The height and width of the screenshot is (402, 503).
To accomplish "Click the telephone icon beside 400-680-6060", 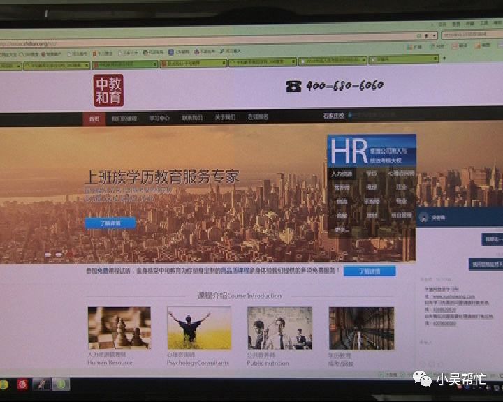I will [x=293, y=87].
